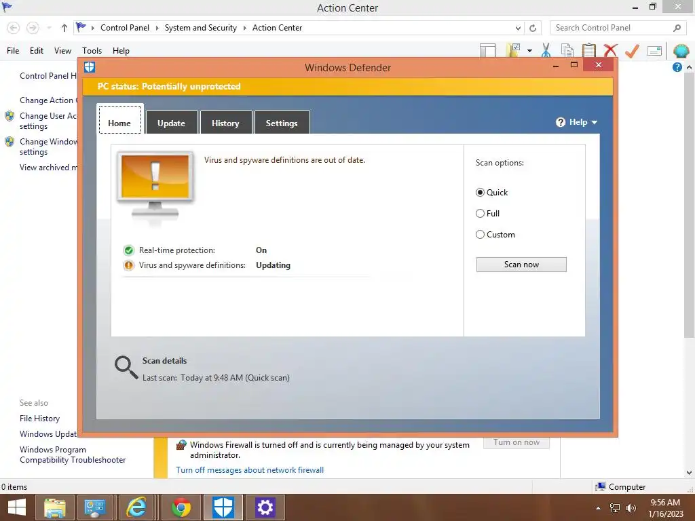Click System and Security in breadcrumb
Viewport: 695px width, 521px height.
201,28
